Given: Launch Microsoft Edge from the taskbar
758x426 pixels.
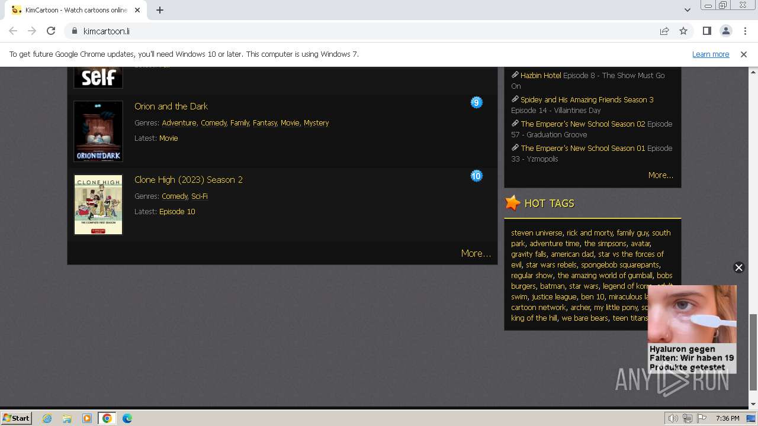Looking at the screenshot, I should (127, 418).
